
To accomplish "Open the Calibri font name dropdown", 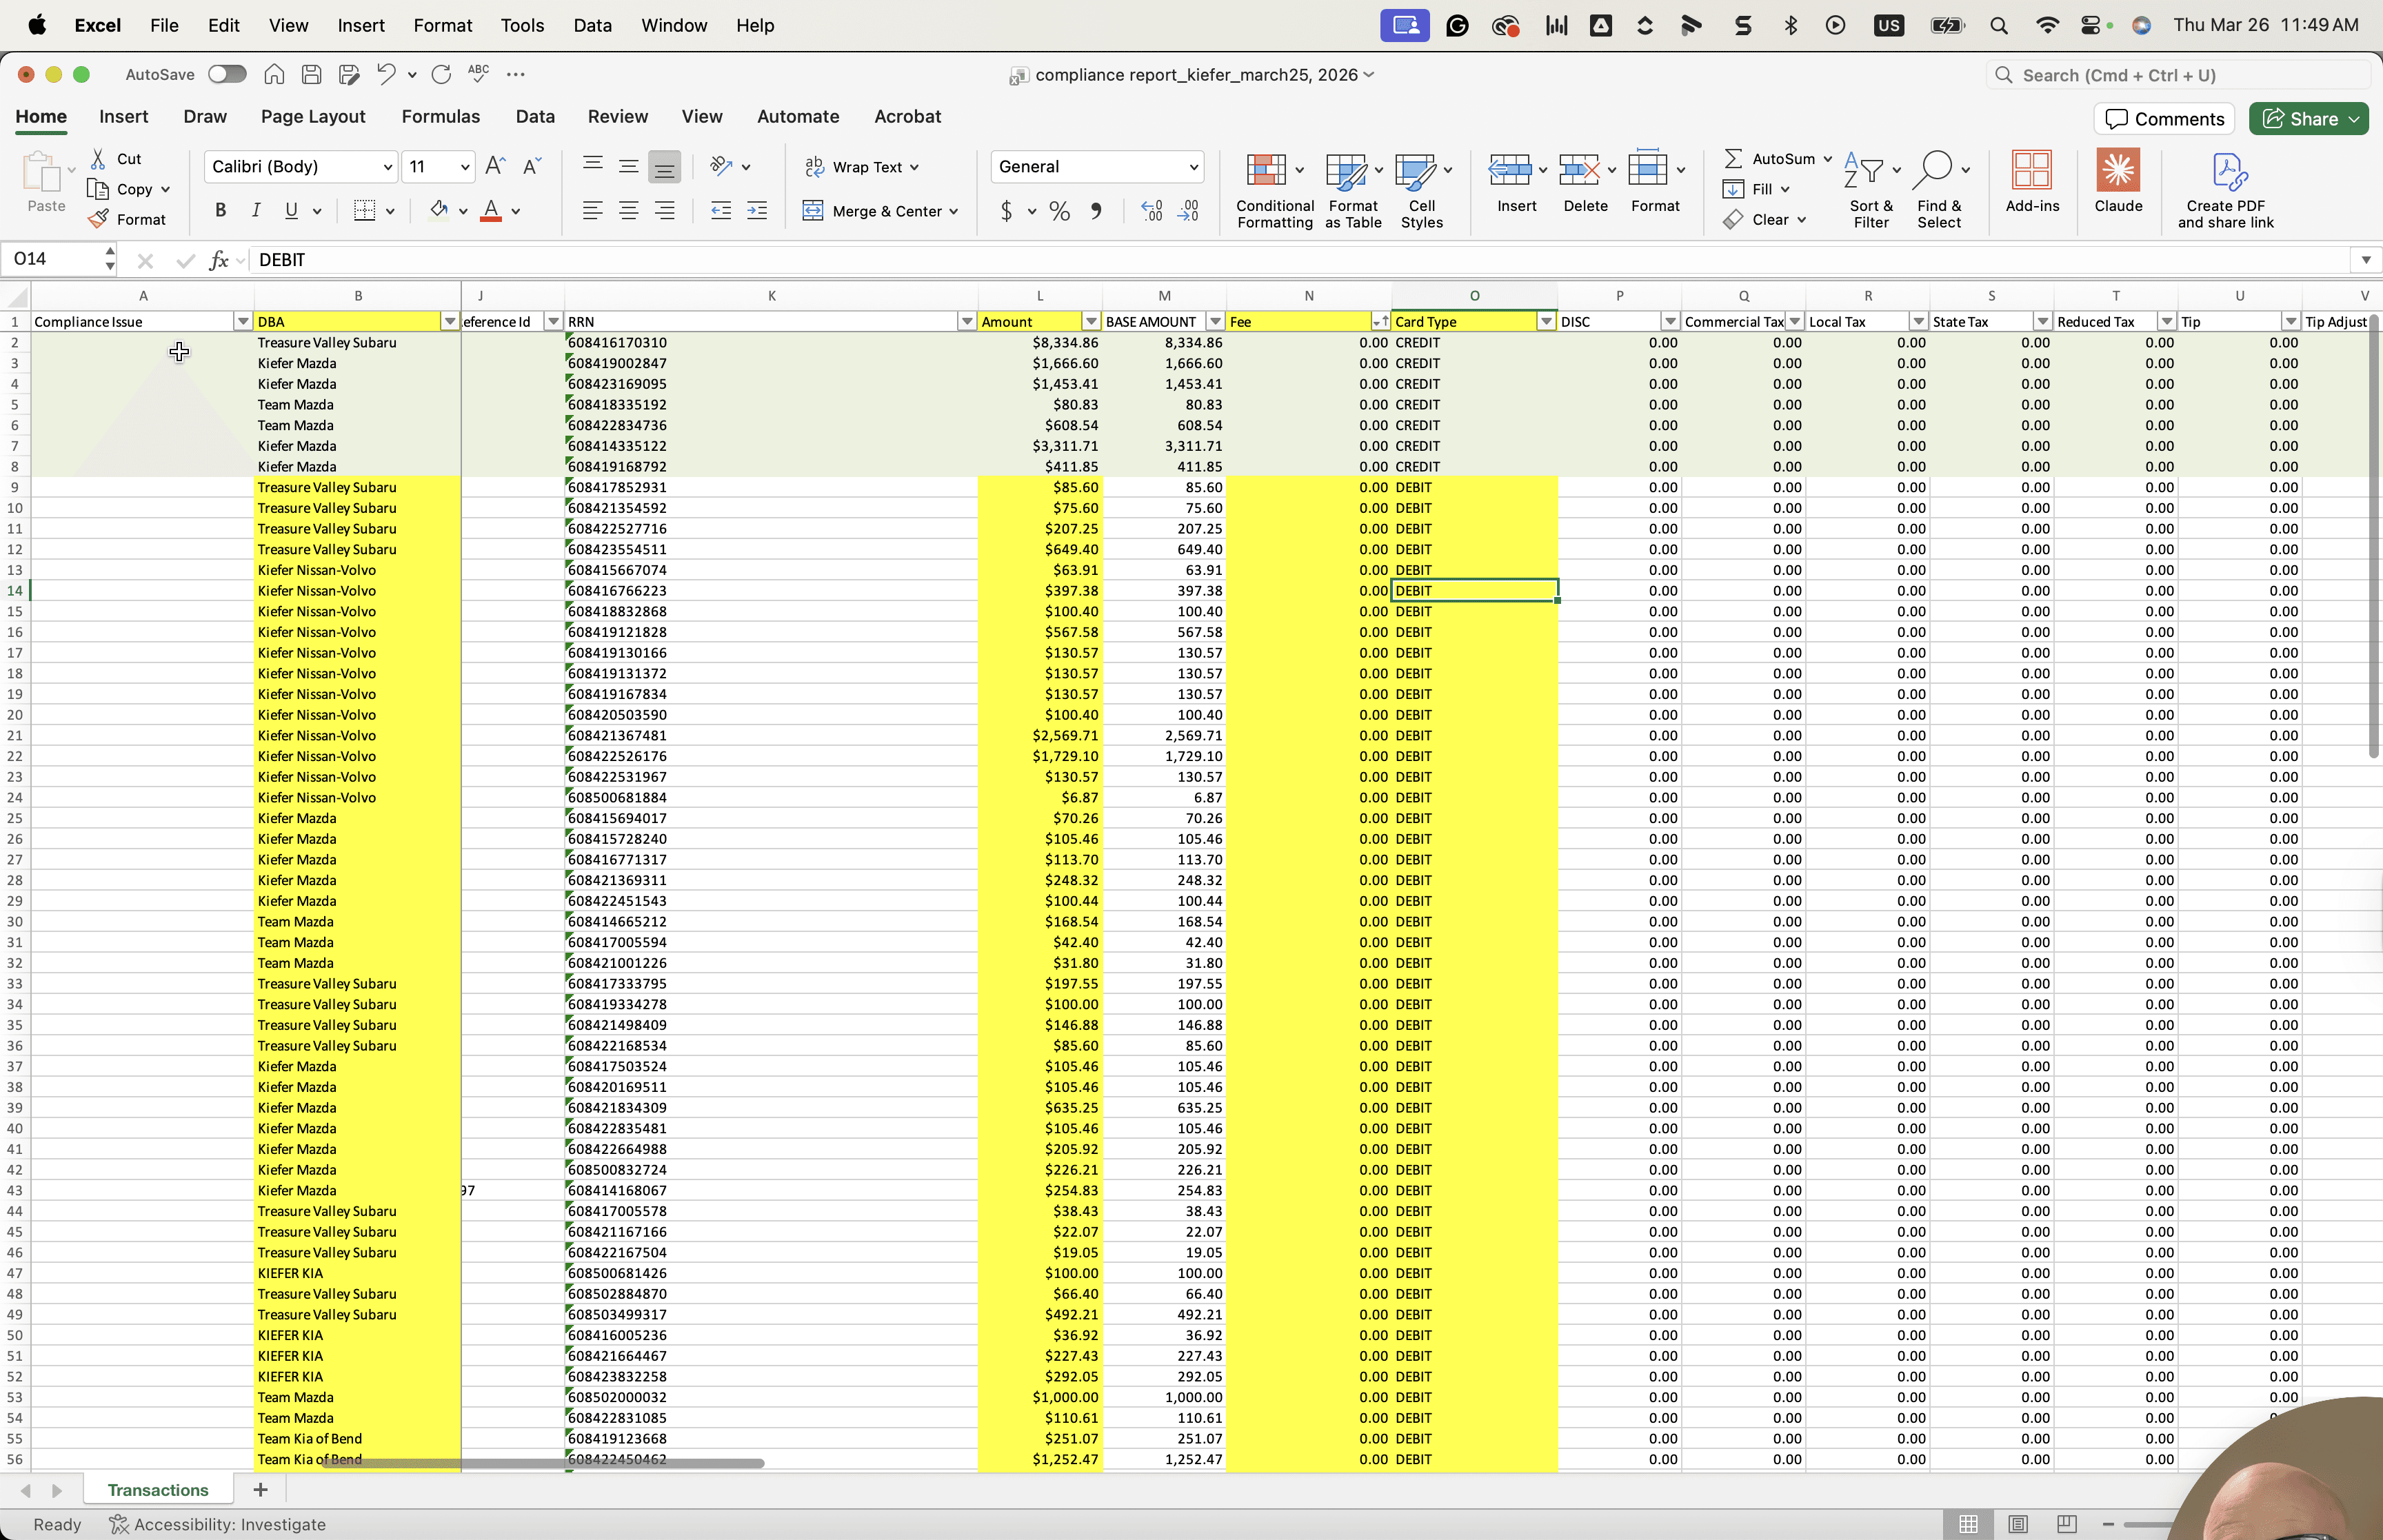I will pos(387,167).
